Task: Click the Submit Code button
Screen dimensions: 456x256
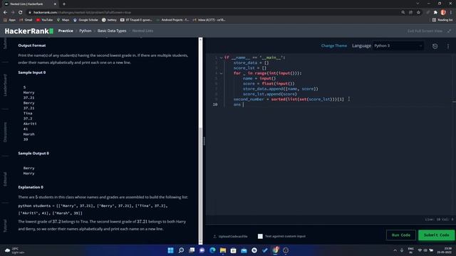Action: pos(436,235)
